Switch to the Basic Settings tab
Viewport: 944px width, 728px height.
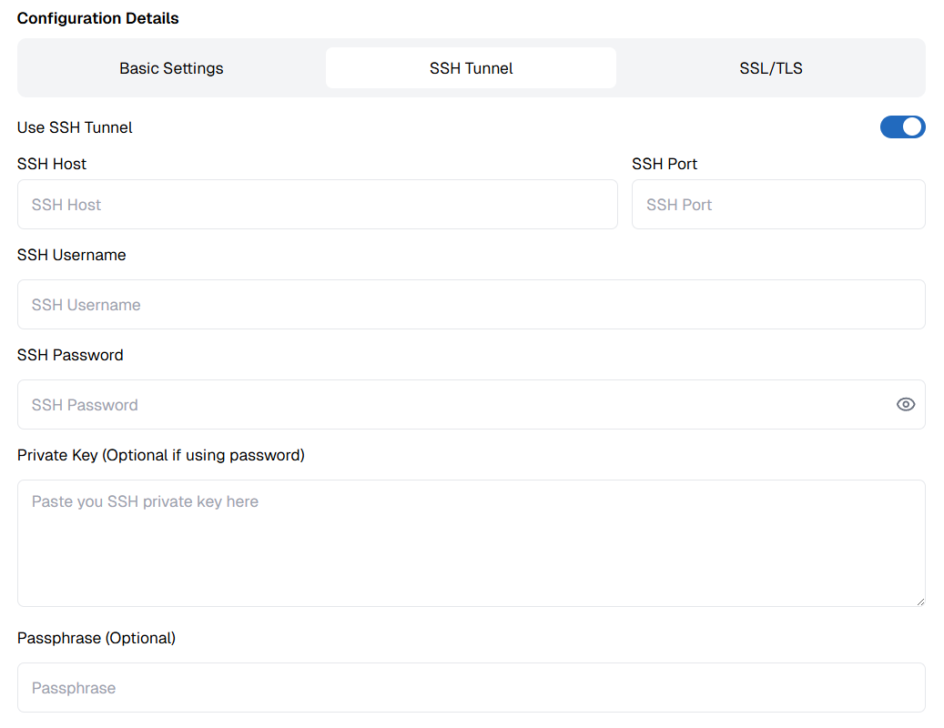coord(170,67)
